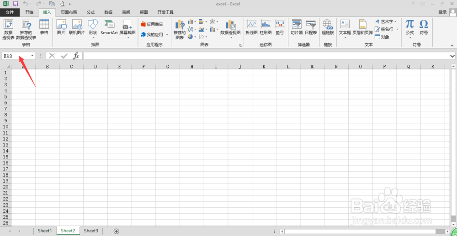
Task: Open the App Store (应用商店)
Action: (x=152, y=24)
